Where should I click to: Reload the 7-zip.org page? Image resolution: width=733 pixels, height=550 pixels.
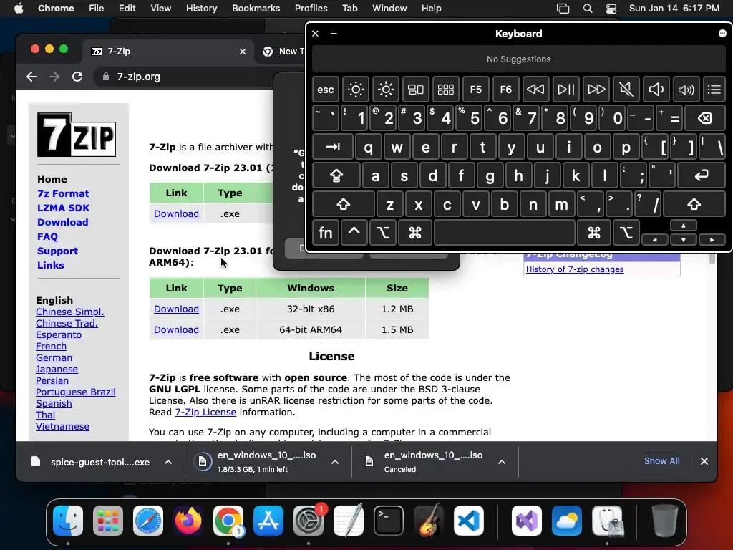coord(77,77)
